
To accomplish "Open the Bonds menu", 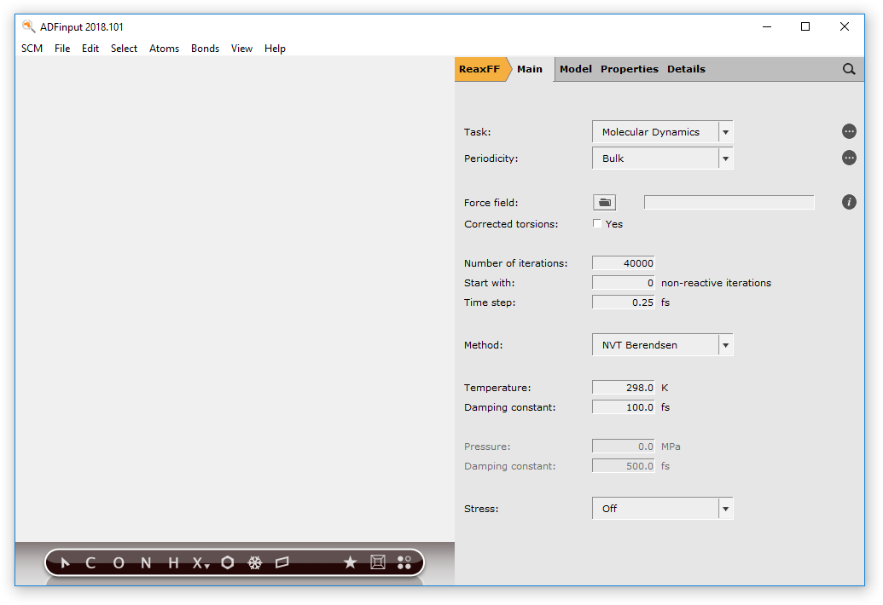I will coord(205,49).
